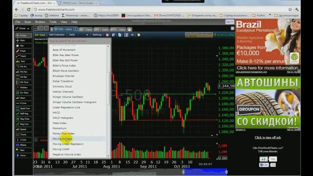313x176 pixels.
Task: Switch to the ATVI - Daily tab
Action: 118,29
